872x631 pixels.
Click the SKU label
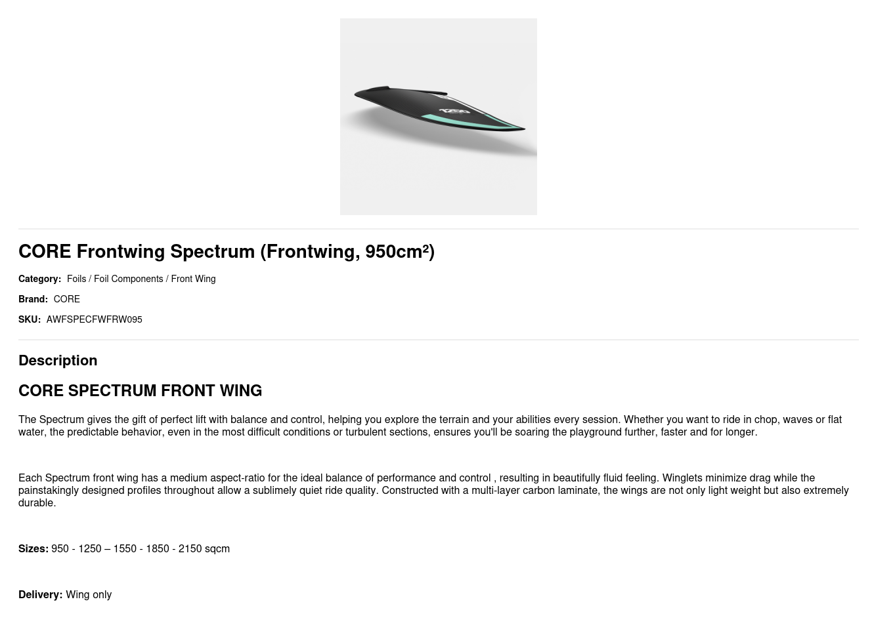point(30,319)
